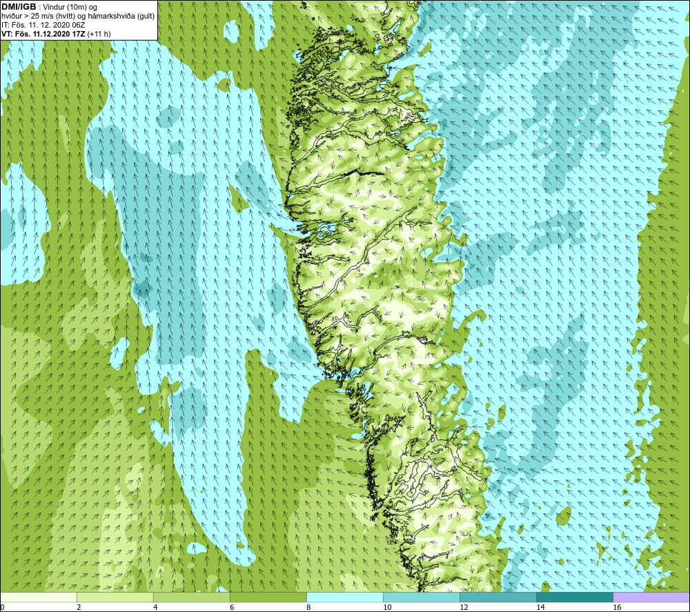Click the scale label '14'
The image size is (690, 612).
540,607
